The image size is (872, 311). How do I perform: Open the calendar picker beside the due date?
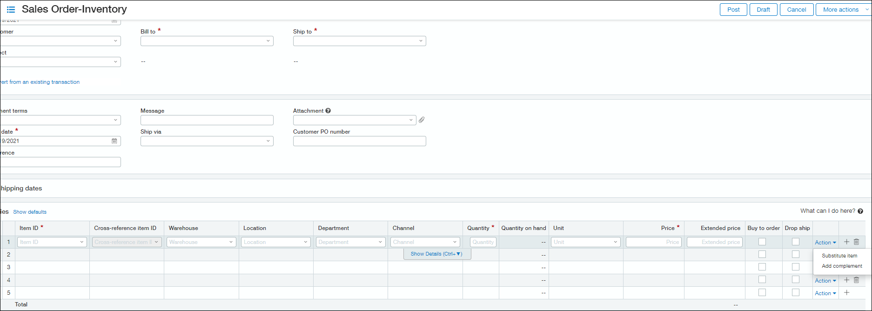pos(114,141)
